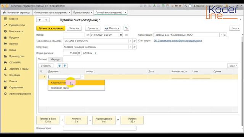This screenshot has width=244, height=137.
Task: Open the date calendar picker
Action: [x=121, y=35]
